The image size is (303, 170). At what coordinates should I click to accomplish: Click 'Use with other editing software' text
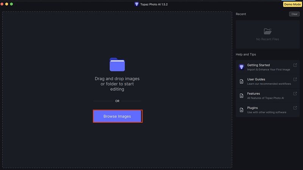[x=267, y=112]
